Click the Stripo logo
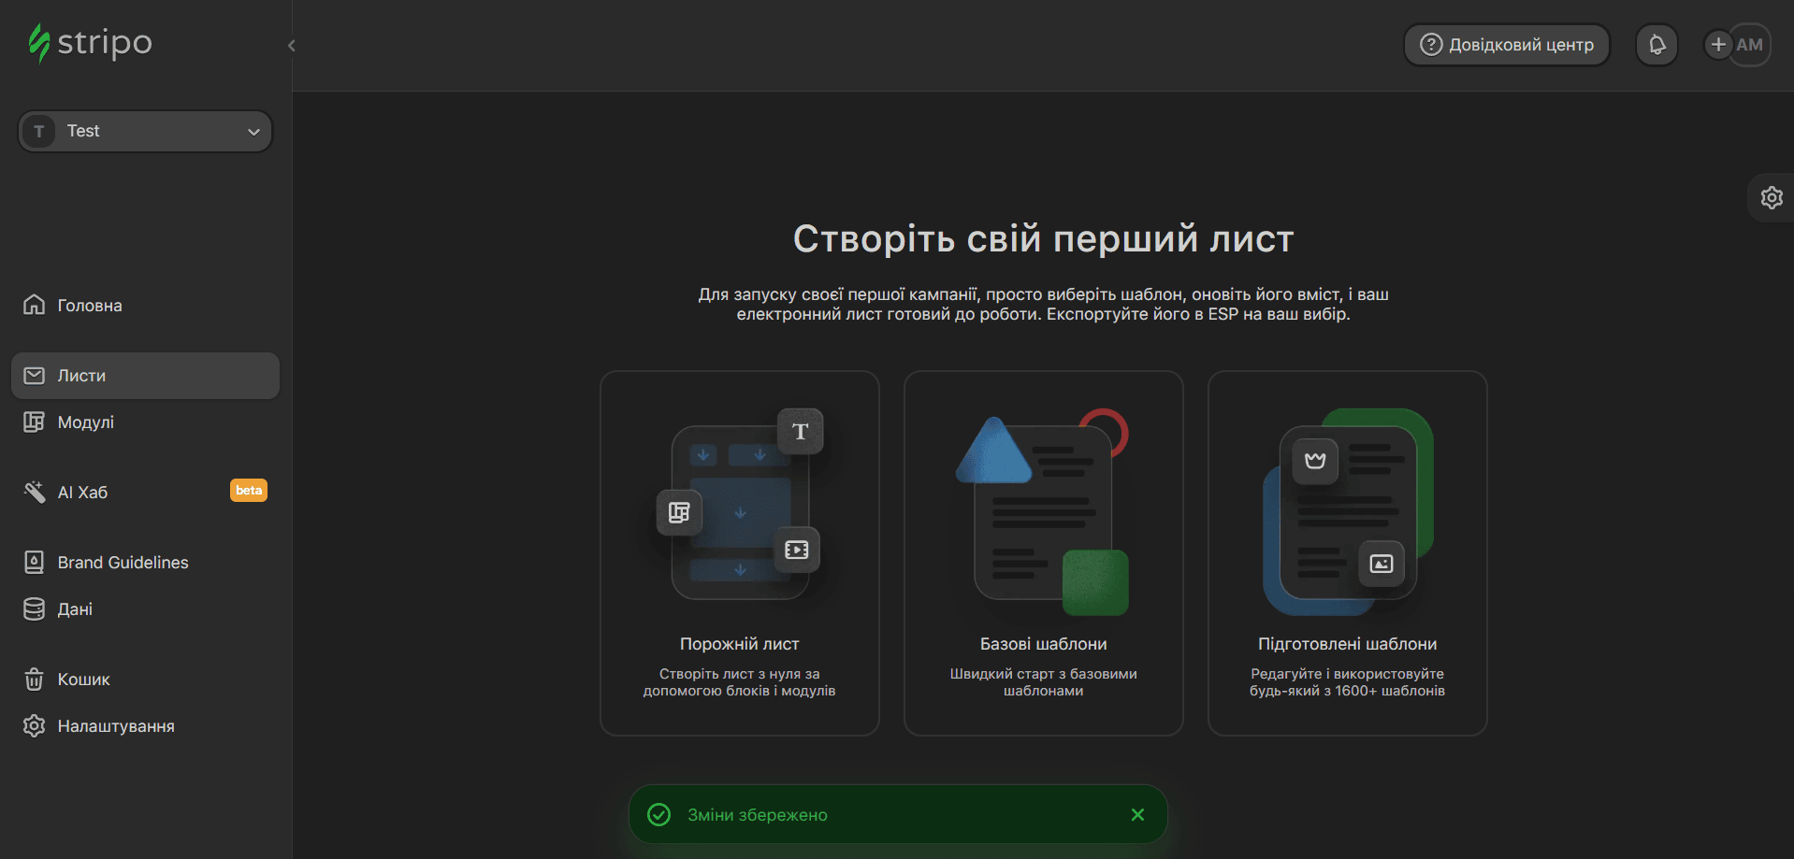 (x=90, y=43)
